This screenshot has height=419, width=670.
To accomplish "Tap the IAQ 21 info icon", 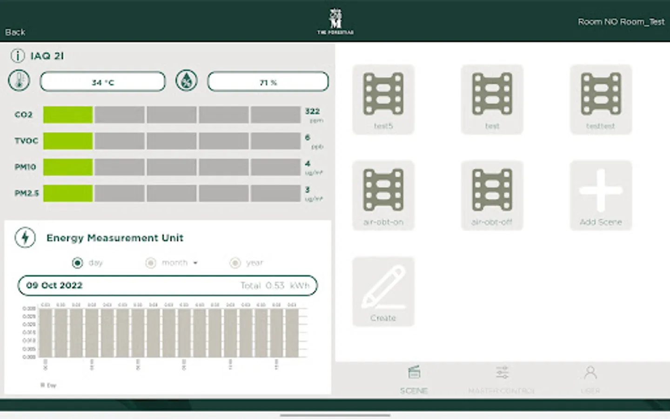I will click(x=18, y=56).
